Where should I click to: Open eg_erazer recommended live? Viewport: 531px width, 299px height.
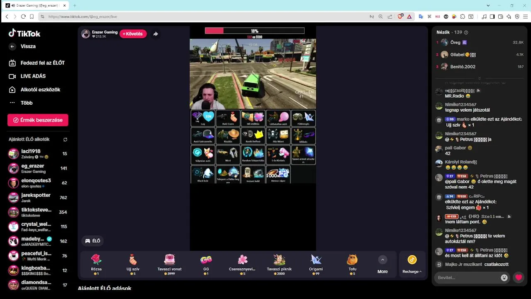[38, 168]
